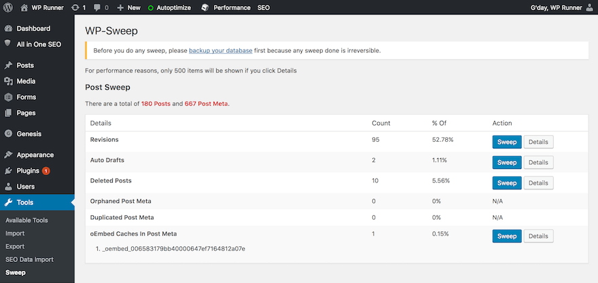
Task: Click WP Runner site name in admin bar
Action: click(x=48, y=7)
